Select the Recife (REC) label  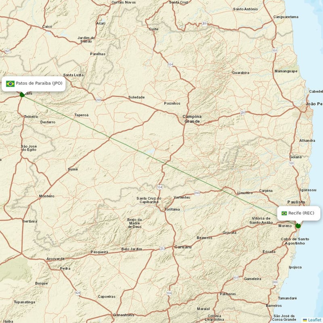click(x=301, y=213)
